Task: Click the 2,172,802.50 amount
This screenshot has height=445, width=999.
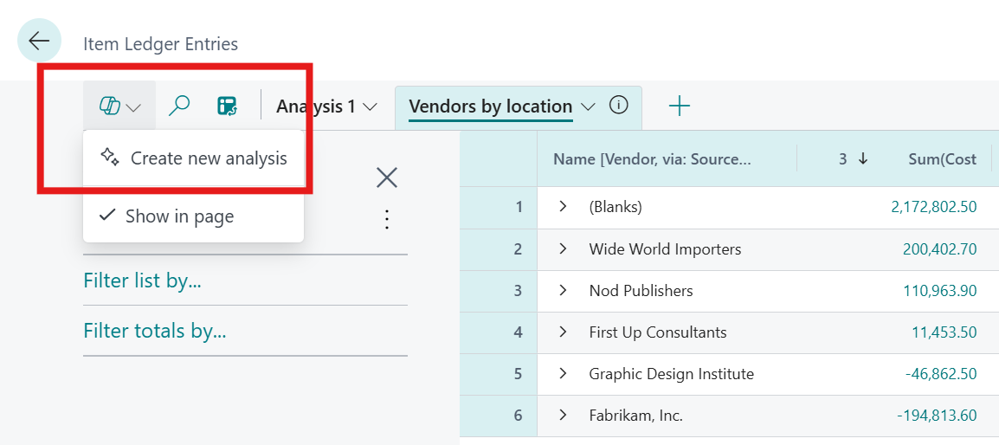Action: [933, 207]
